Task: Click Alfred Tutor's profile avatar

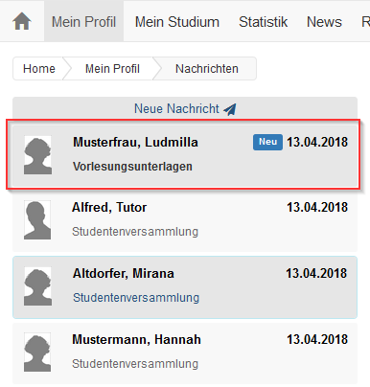Action: coord(37,220)
